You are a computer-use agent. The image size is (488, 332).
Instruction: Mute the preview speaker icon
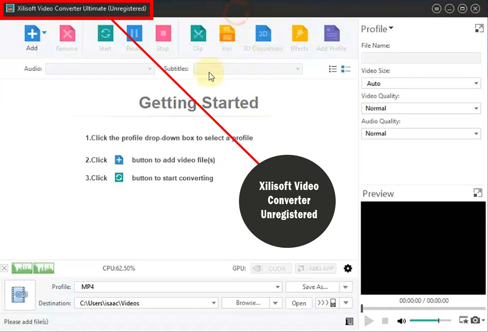click(x=401, y=321)
